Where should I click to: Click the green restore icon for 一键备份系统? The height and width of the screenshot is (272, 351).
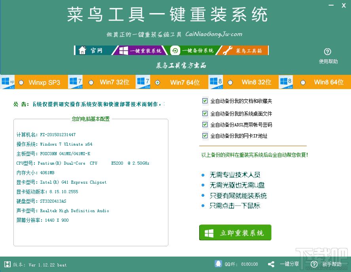tap(175, 50)
